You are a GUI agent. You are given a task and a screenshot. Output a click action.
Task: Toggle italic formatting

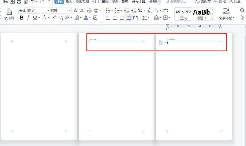click(28, 18)
